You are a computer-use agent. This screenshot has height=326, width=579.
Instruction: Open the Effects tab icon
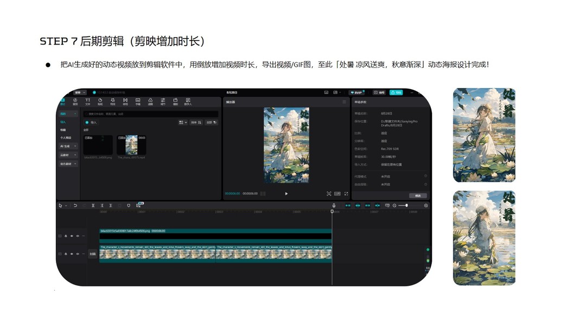[x=113, y=101]
